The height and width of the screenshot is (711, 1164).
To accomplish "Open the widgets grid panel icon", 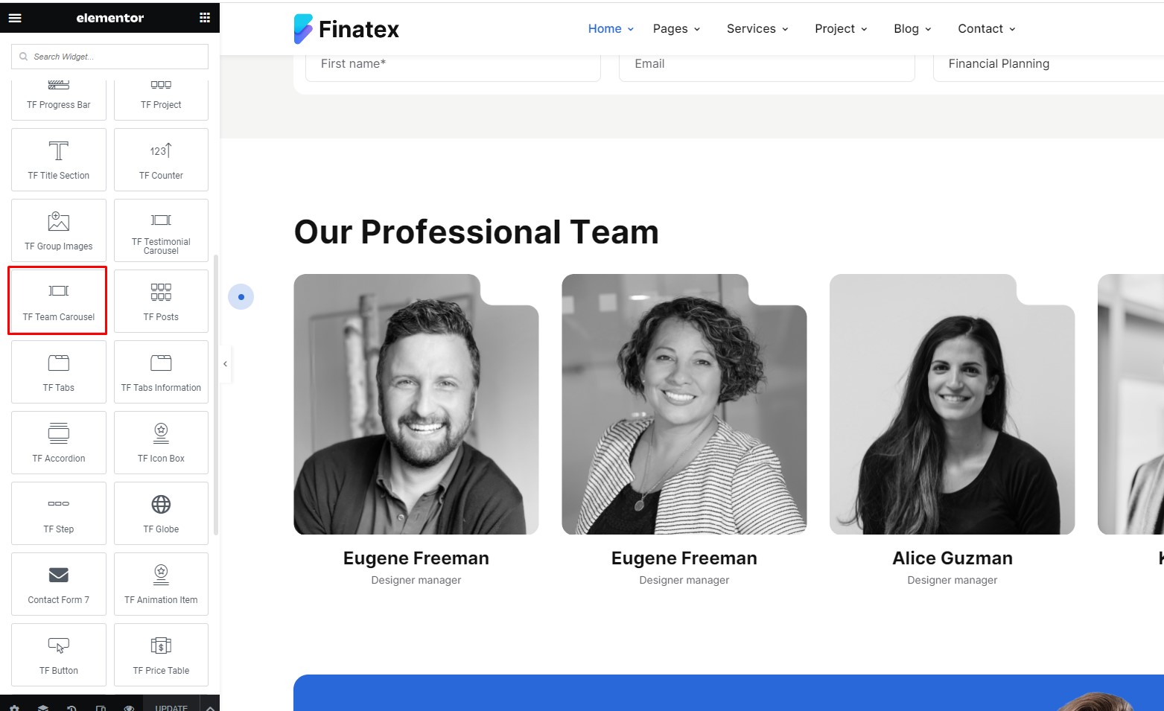I will click(x=205, y=18).
